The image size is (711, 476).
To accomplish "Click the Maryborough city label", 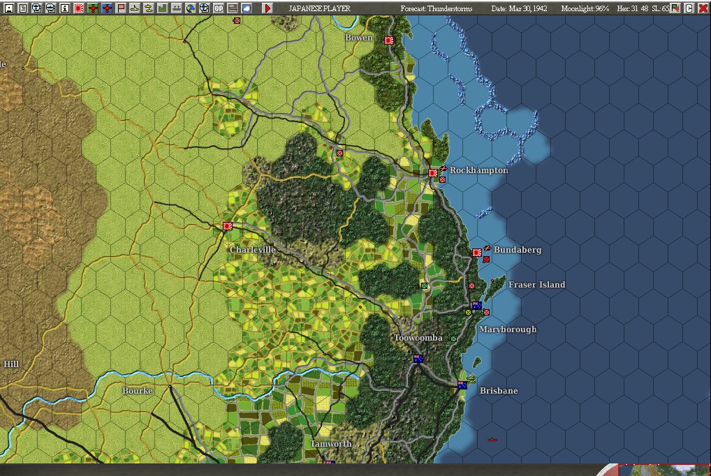I will tap(507, 329).
